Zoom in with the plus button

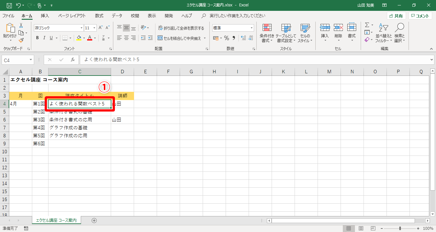[418, 228]
